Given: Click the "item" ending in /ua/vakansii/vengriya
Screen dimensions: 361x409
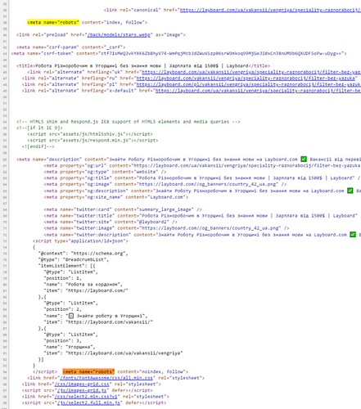Looking at the screenshot, I should (x=113, y=353).
